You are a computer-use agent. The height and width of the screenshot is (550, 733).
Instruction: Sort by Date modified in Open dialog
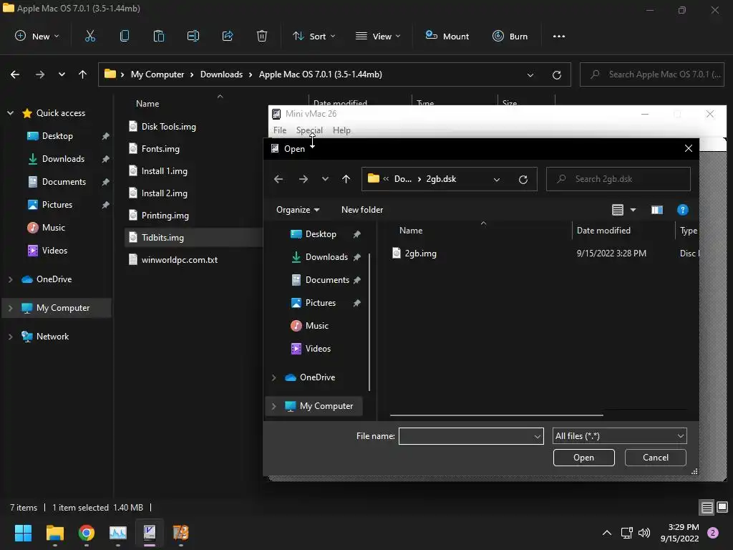[x=603, y=231]
